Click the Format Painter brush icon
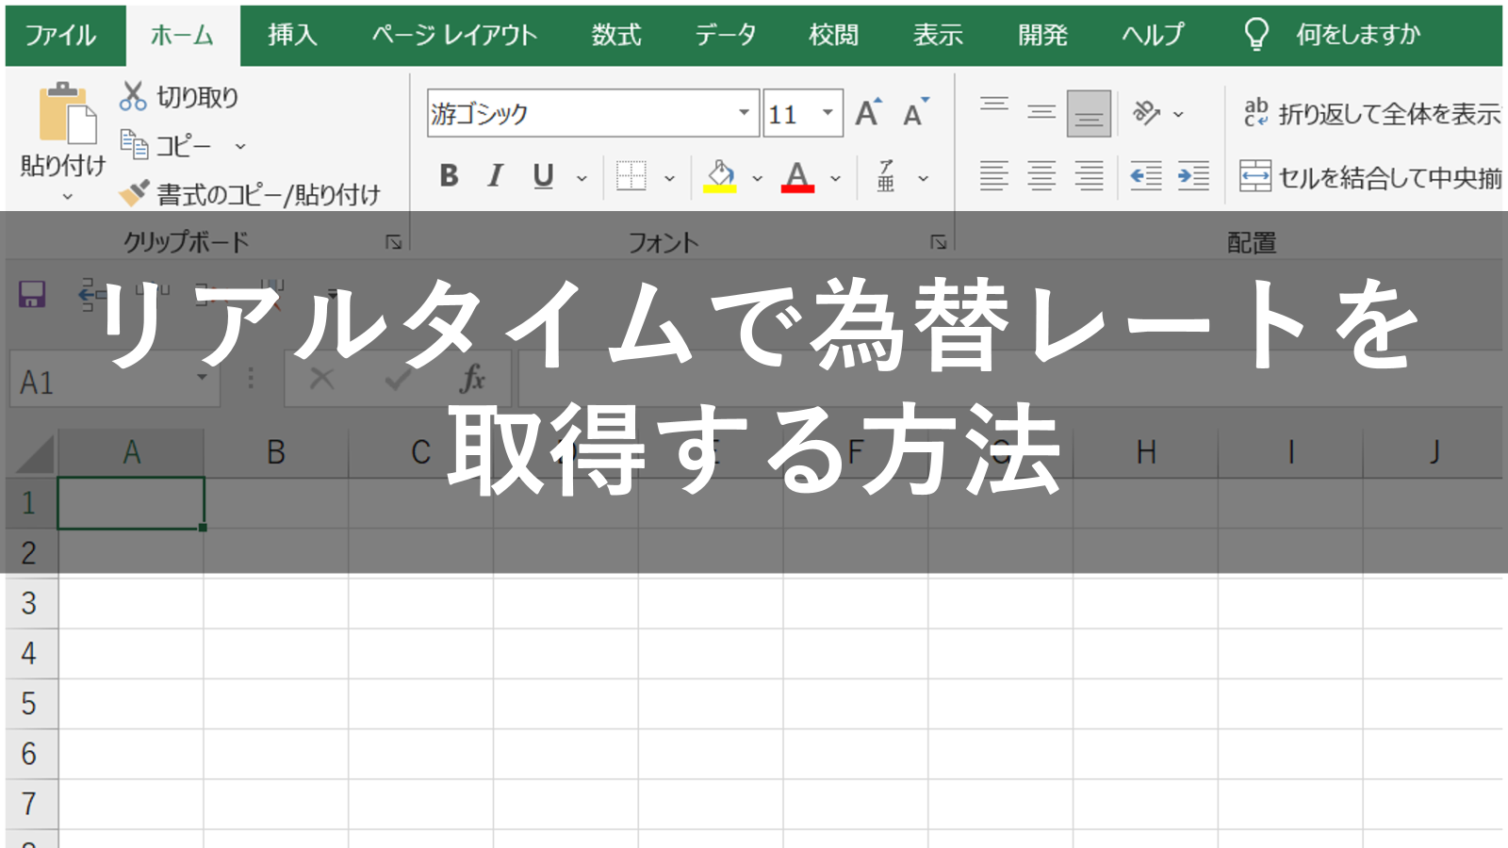 coord(134,193)
